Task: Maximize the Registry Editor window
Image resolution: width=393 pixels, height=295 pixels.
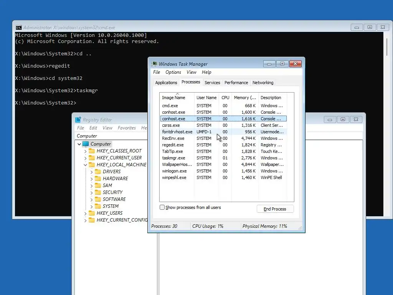Action: 343,119
